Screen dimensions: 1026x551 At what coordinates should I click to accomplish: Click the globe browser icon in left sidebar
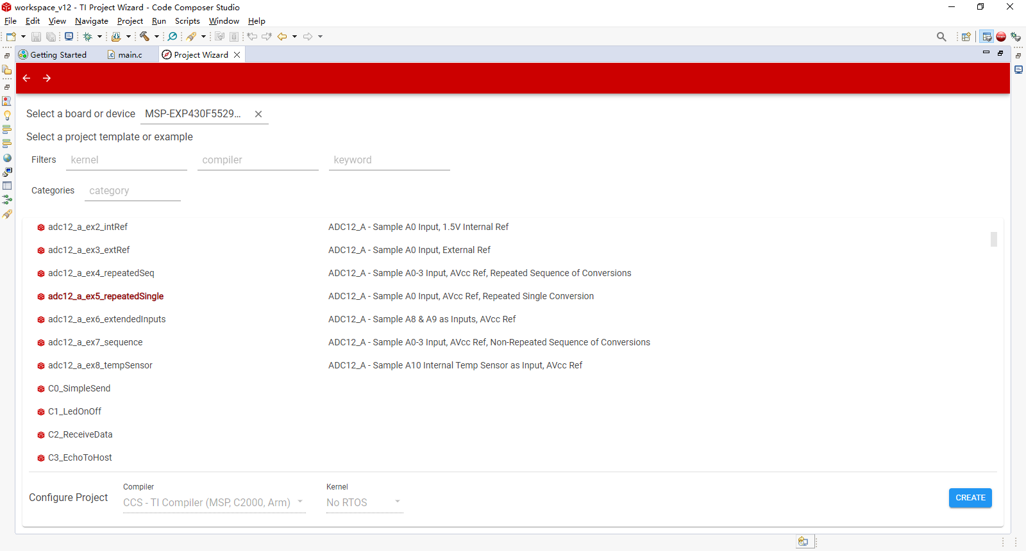[7, 158]
